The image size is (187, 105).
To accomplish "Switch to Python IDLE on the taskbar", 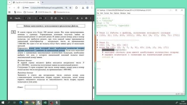I will tap(39, 102).
